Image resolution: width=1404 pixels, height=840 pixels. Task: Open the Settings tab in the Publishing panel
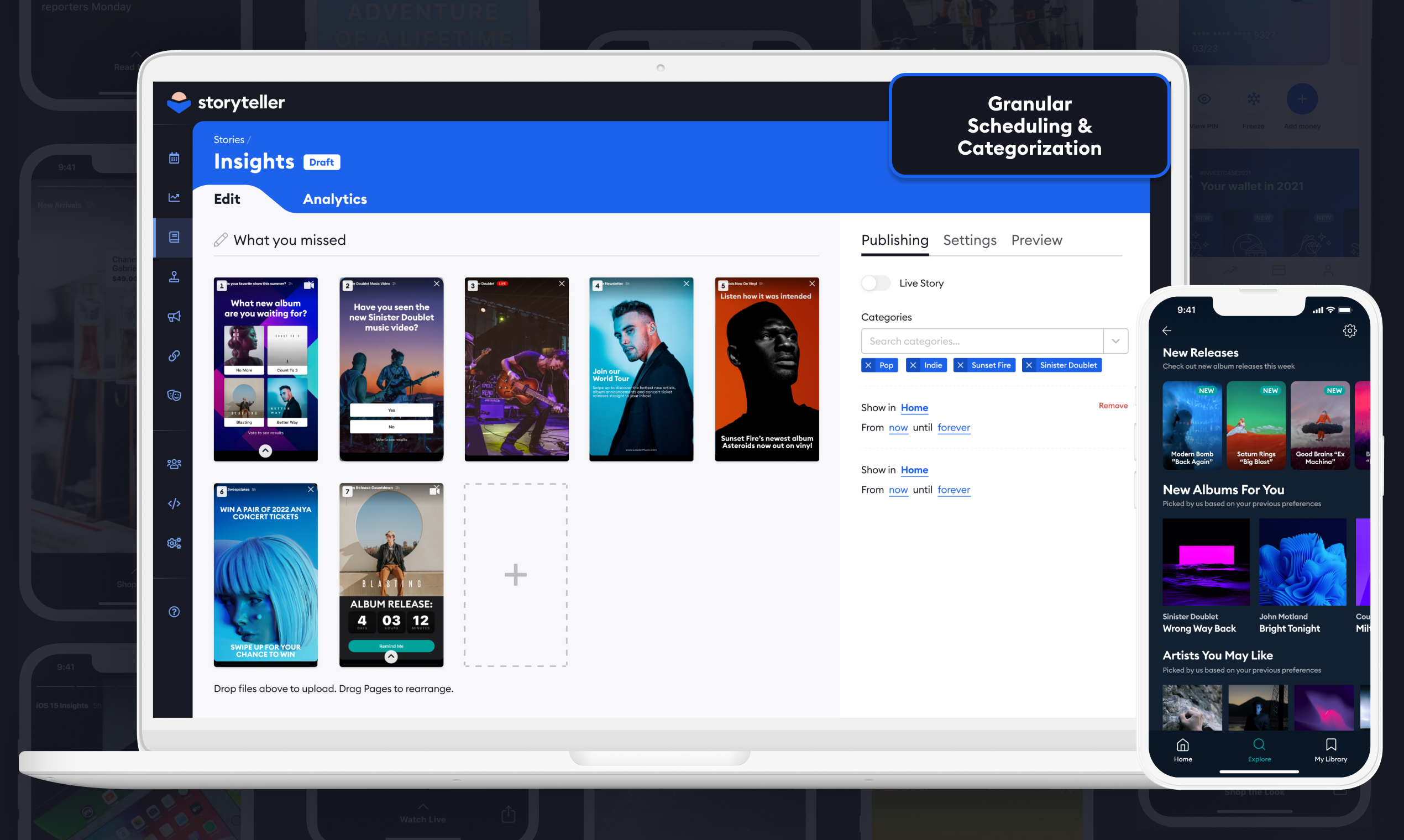(969, 240)
